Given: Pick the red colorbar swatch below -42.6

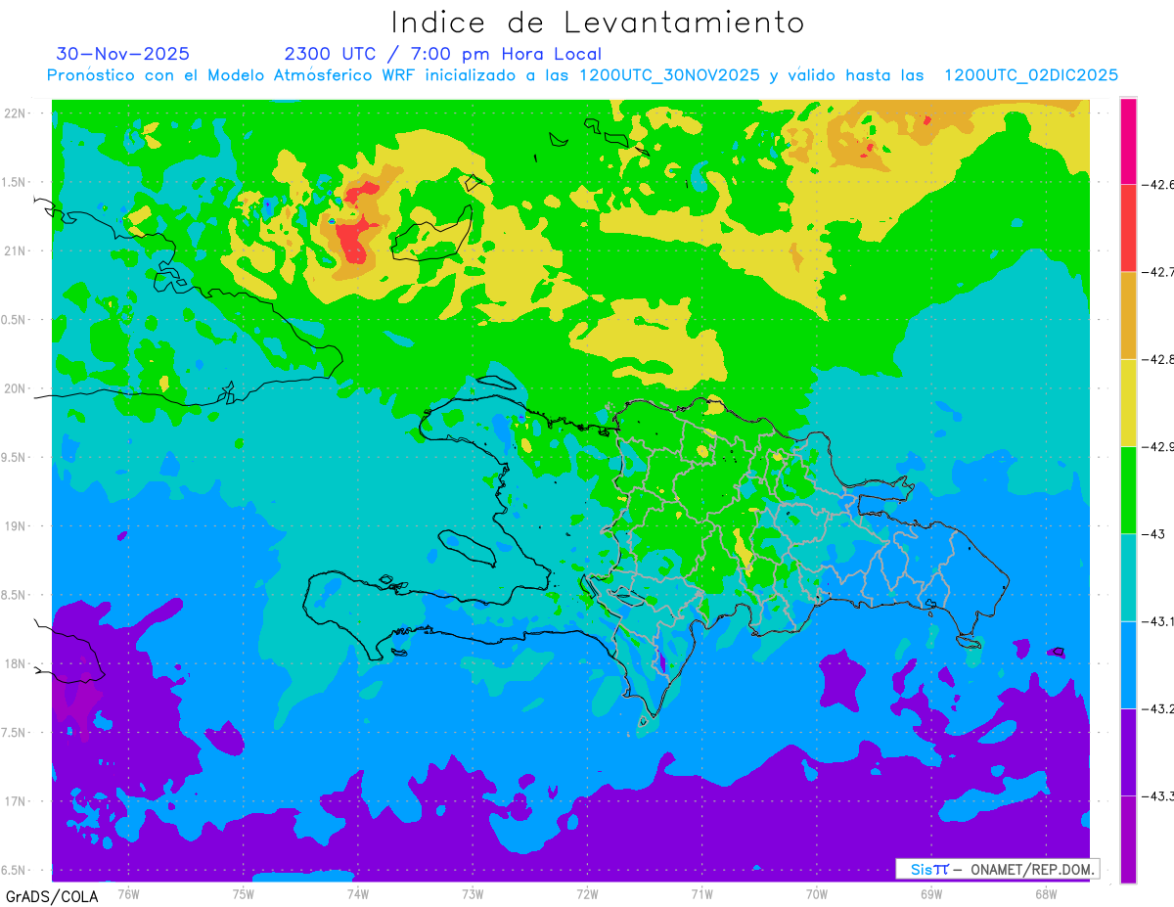Looking at the screenshot, I should [x=1128, y=228].
